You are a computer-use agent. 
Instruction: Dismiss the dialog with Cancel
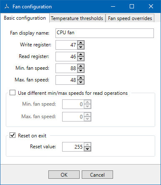point(97,175)
